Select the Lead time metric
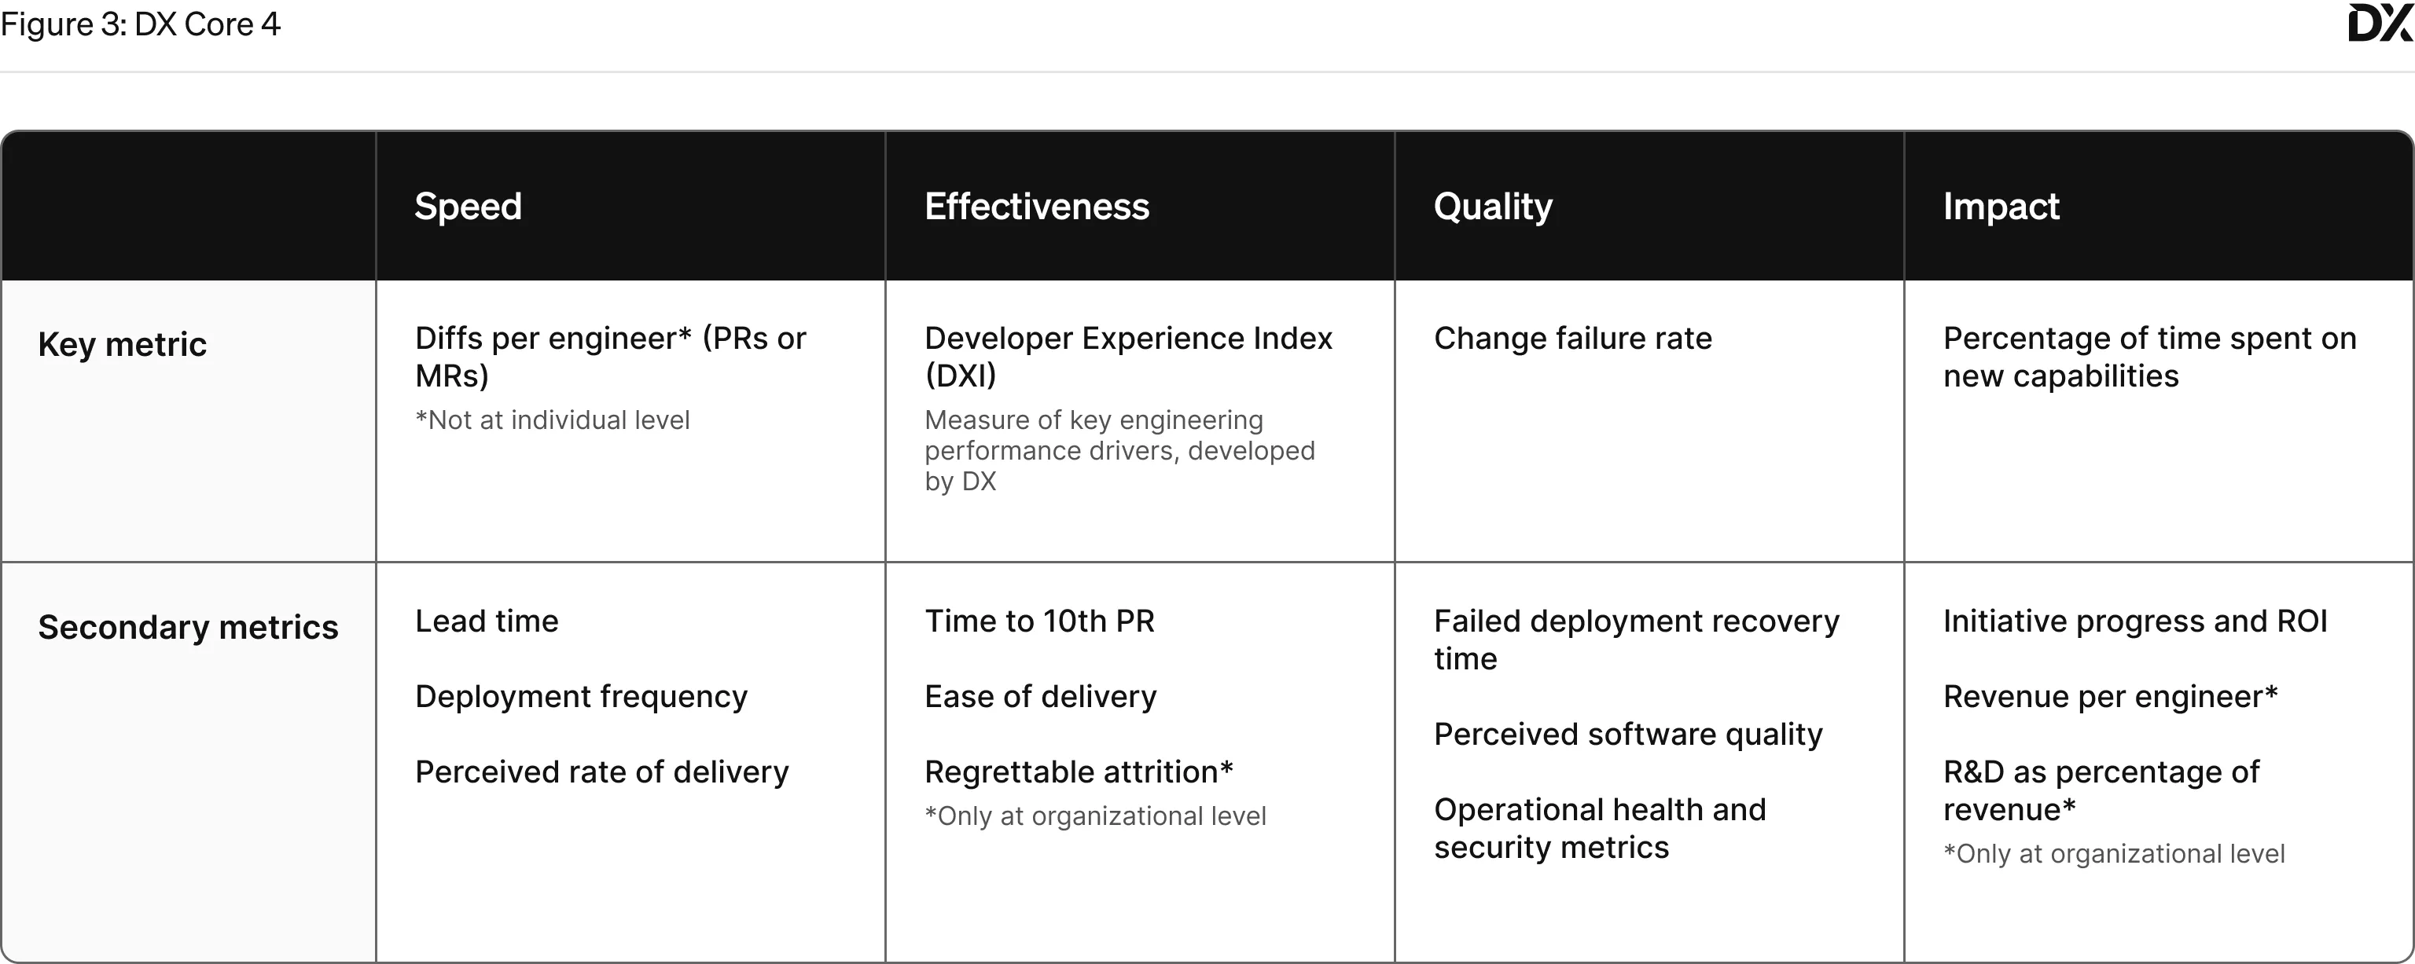2415x964 pixels. click(487, 621)
